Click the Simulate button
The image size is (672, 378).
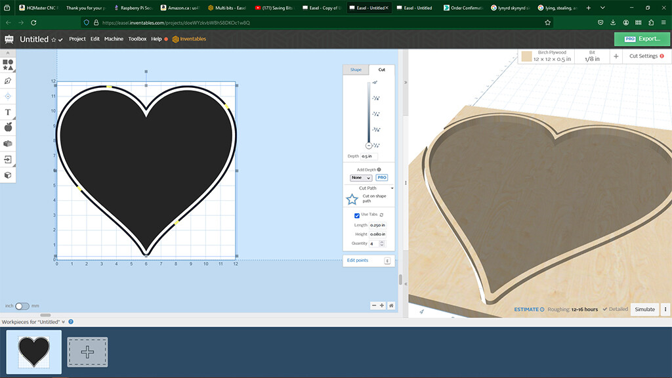644,309
